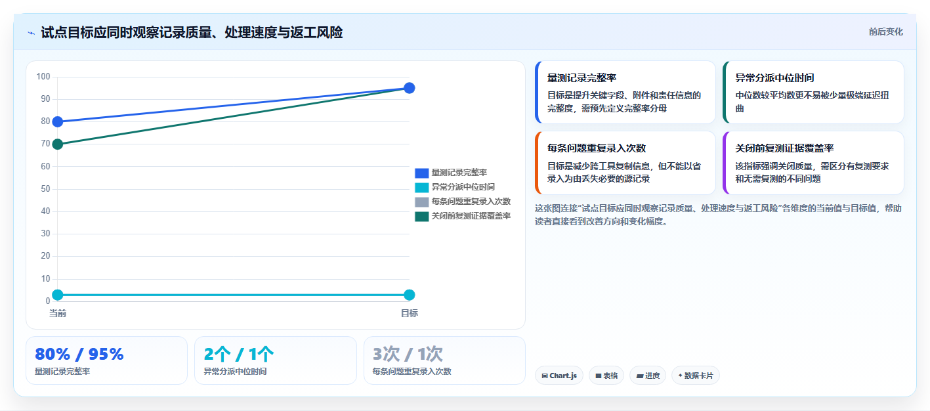Click the 80% / 95% stat value
Screen dimensions: 930x411
79,355
